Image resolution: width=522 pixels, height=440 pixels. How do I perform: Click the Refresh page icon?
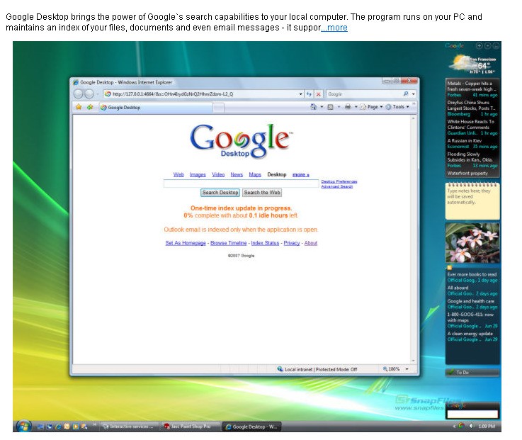tap(309, 94)
